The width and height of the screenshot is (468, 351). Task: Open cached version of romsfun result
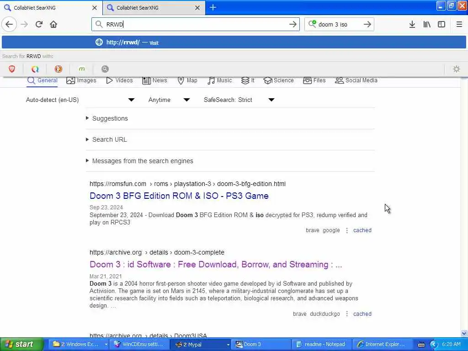362,230
